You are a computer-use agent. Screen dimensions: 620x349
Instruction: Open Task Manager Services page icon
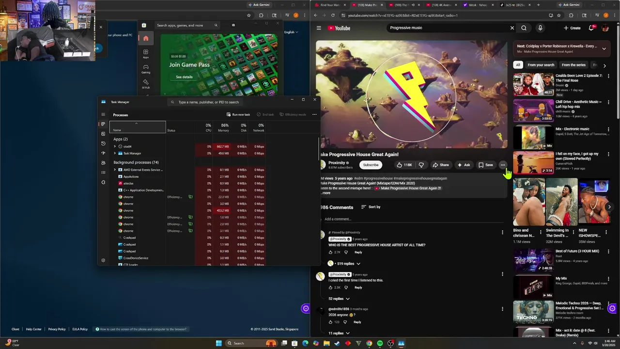point(103,182)
